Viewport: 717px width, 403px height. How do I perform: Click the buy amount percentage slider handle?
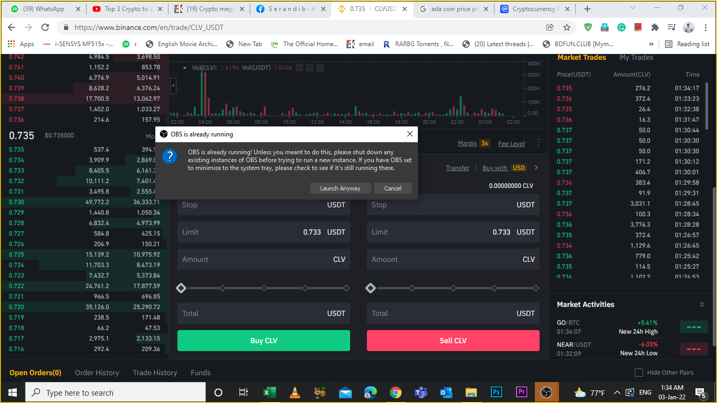coord(181,288)
